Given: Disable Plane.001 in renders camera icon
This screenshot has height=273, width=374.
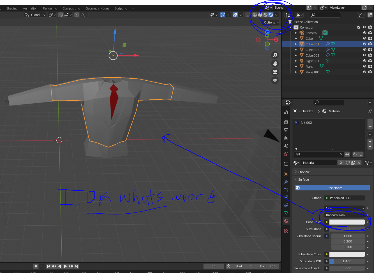Looking at the screenshot, I should tap(370, 72).
